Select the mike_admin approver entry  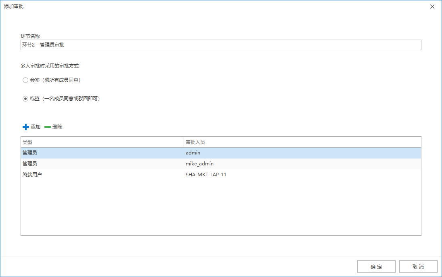199,164
